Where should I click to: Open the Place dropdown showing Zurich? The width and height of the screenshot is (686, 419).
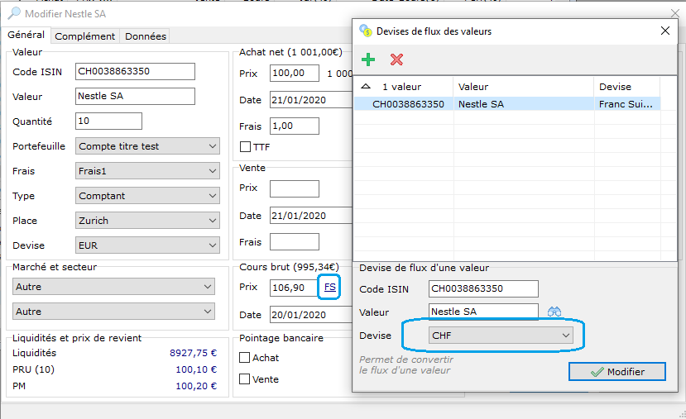pos(147,221)
